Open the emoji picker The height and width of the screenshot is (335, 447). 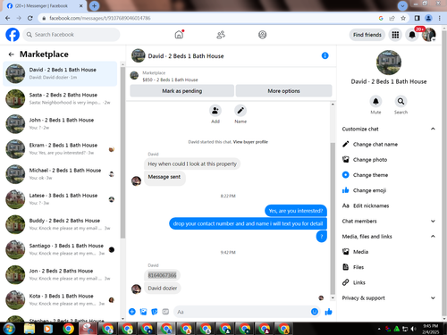[x=315, y=312]
